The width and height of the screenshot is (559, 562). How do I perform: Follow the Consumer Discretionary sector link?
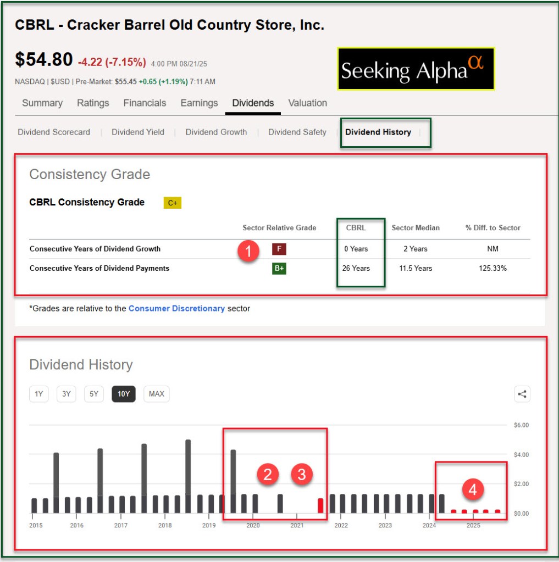tap(176, 309)
